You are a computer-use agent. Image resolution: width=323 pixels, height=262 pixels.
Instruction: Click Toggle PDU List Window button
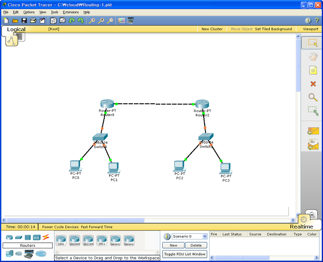coord(185,254)
